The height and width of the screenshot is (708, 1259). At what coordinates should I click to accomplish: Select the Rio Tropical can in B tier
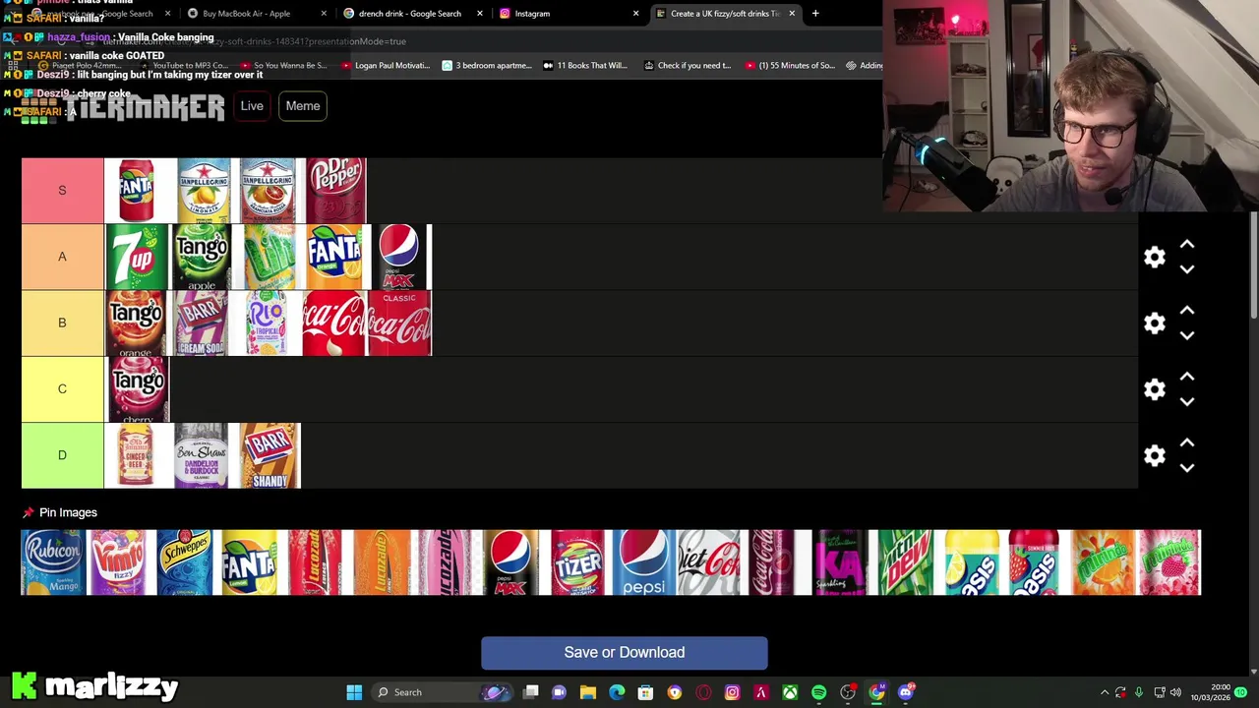pos(268,323)
